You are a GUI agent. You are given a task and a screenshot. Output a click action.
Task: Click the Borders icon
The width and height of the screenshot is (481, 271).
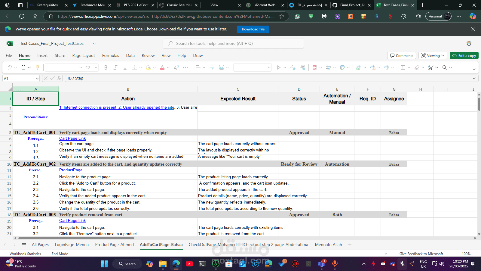click(x=134, y=67)
